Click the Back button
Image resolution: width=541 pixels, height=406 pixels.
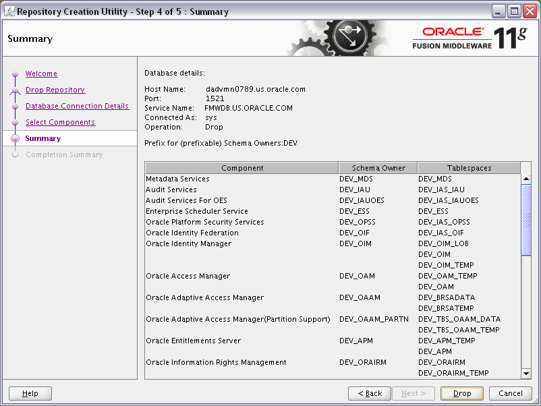tap(369, 393)
